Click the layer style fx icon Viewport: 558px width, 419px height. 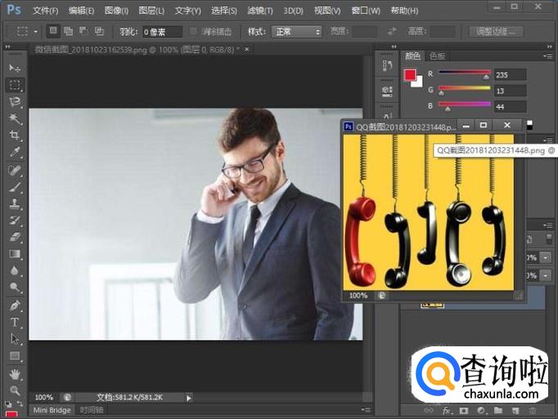point(447,411)
